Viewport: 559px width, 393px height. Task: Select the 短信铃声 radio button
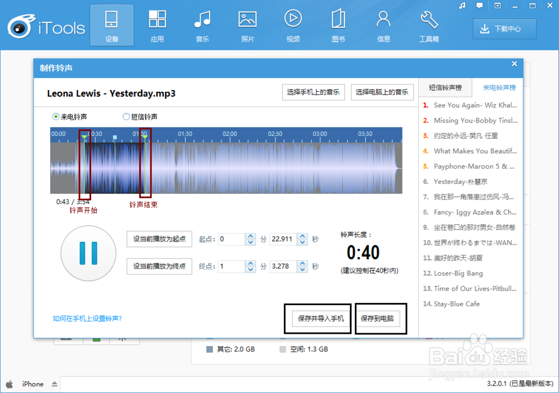coord(126,117)
